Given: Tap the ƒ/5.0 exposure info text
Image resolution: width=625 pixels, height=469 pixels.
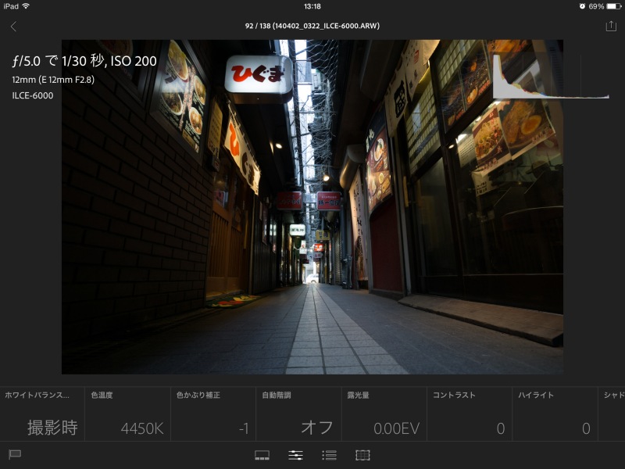Looking at the screenshot, I should coord(84,61).
